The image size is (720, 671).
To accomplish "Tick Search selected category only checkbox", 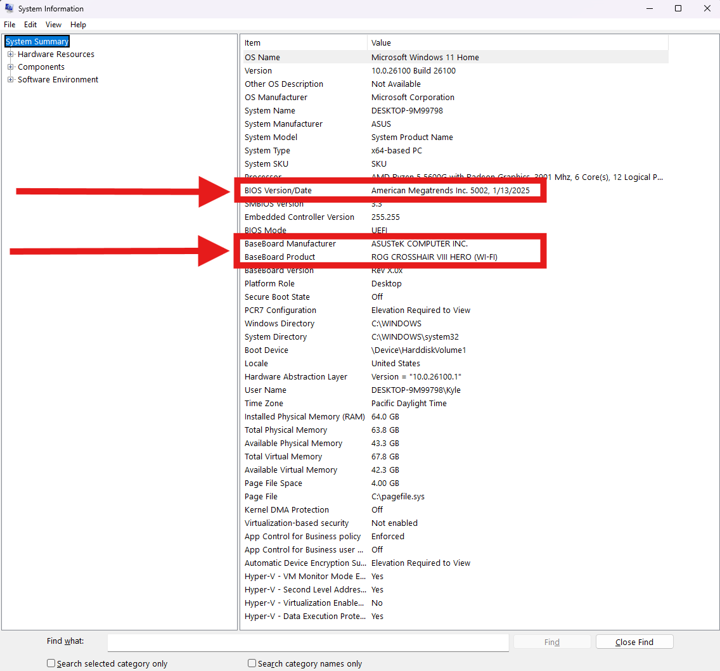I will pyautogui.click(x=51, y=663).
